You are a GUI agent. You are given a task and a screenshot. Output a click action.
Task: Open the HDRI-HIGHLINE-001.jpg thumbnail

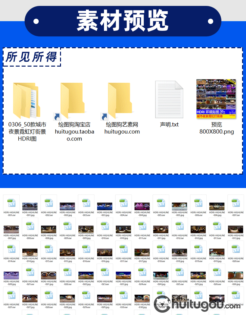(x=30, y=206)
